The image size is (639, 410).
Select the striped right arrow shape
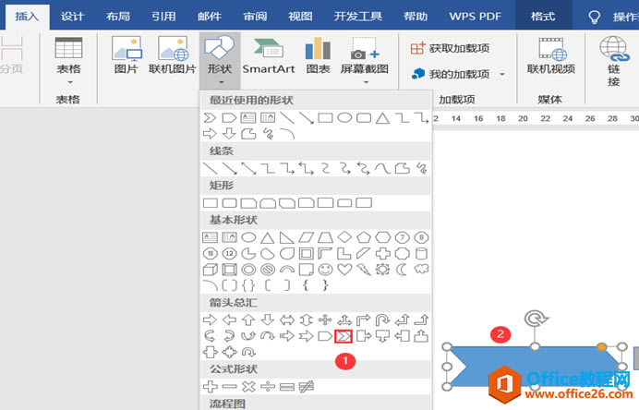click(x=287, y=336)
